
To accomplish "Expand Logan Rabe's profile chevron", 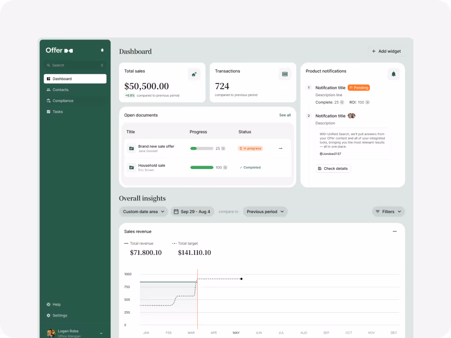I will pos(101,332).
